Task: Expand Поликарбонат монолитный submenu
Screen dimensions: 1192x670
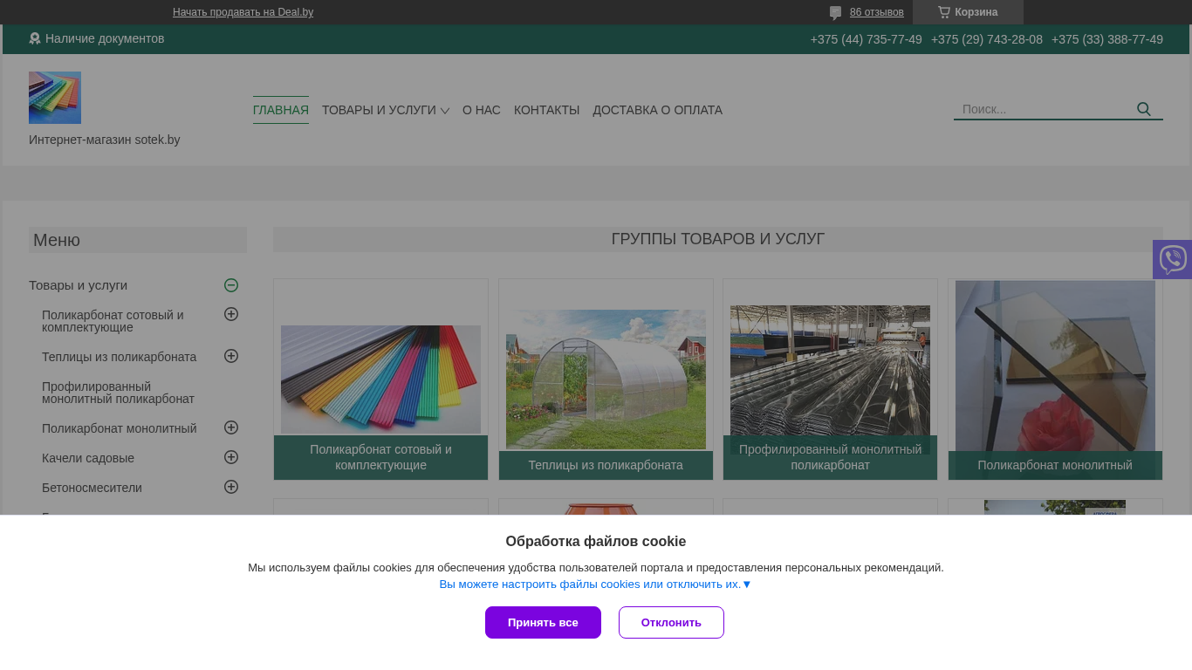Action: pyautogui.click(x=231, y=427)
